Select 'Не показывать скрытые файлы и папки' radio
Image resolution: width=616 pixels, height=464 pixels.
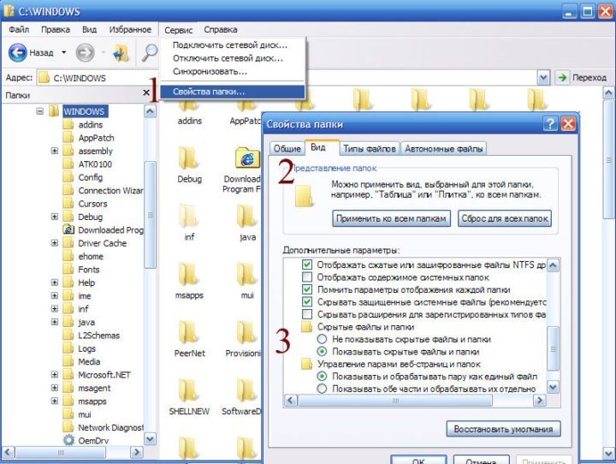[x=322, y=339]
